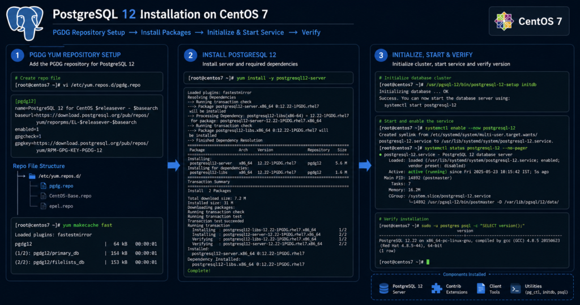
Task: Click the PGDG YUM REPOSITORY SETUP heading
Action: pyautogui.click(x=75, y=55)
